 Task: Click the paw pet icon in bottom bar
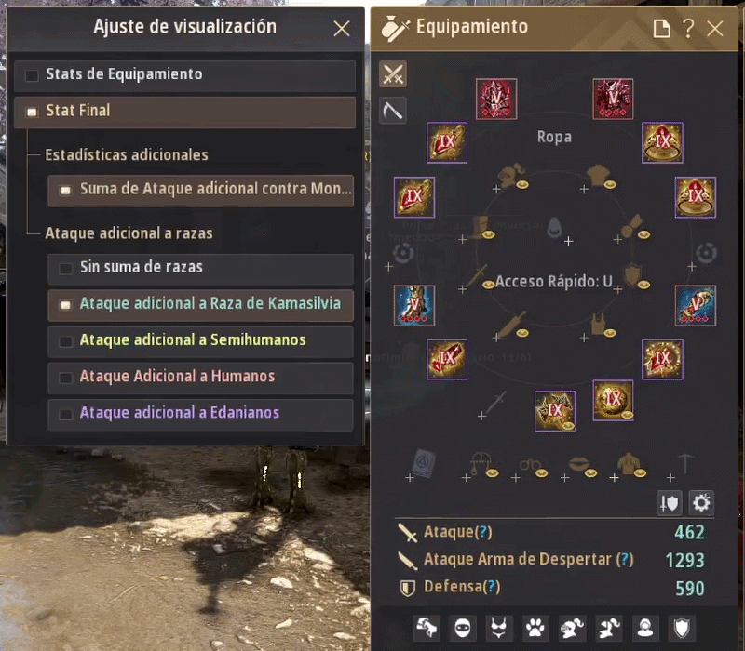[535, 629]
